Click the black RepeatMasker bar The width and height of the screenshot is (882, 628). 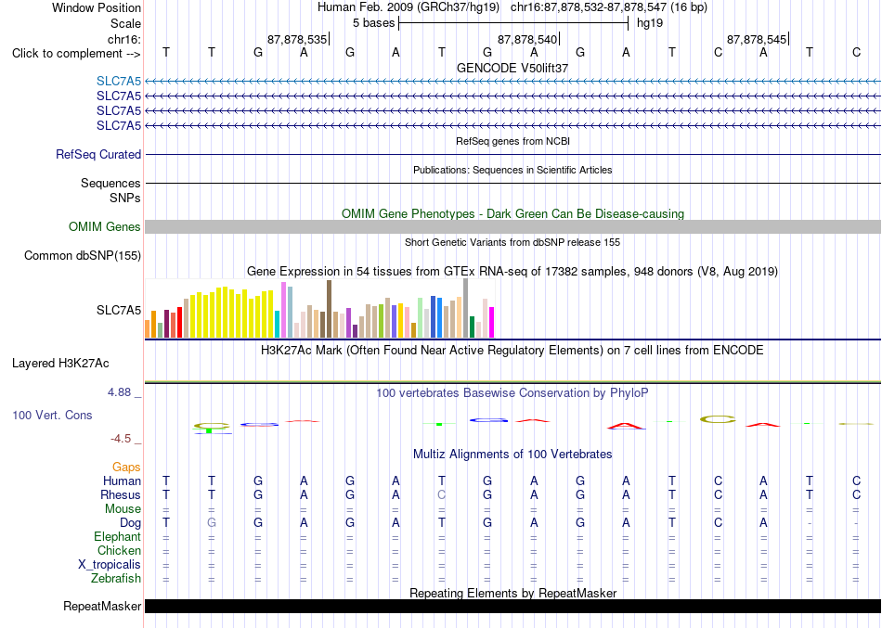coord(512,606)
